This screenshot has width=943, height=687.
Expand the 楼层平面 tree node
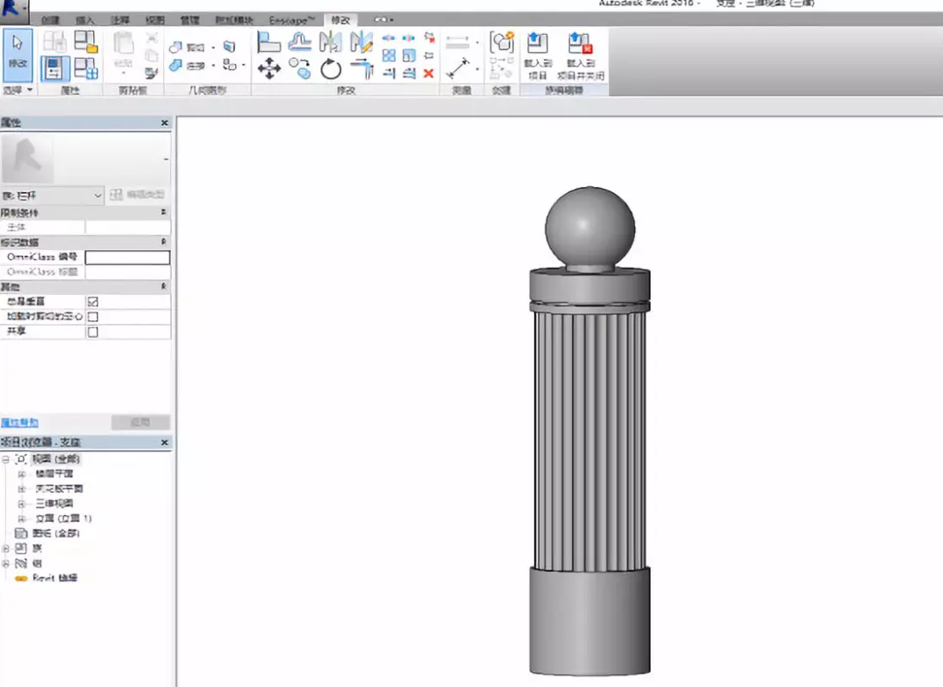22,474
